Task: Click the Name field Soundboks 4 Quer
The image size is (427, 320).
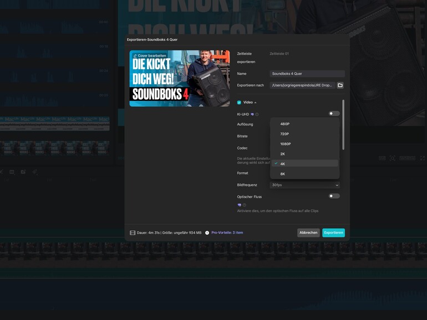Action: [307, 74]
